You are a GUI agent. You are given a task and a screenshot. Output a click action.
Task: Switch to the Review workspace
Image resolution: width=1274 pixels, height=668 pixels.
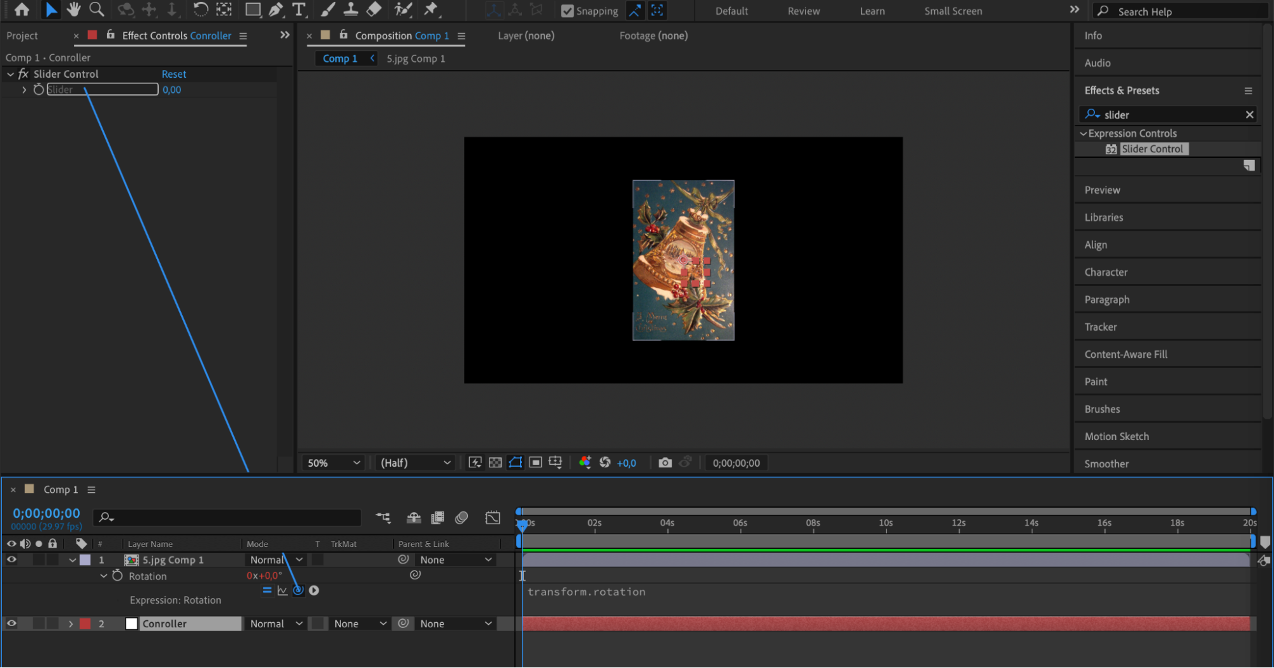click(x=803, y=11)
